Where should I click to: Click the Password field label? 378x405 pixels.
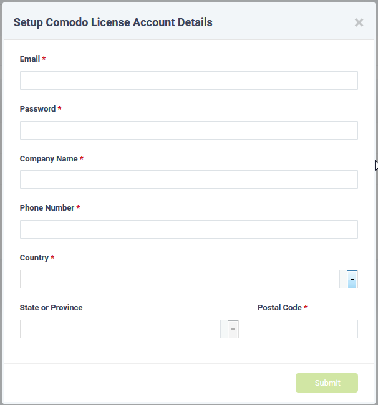click(37, 109)
